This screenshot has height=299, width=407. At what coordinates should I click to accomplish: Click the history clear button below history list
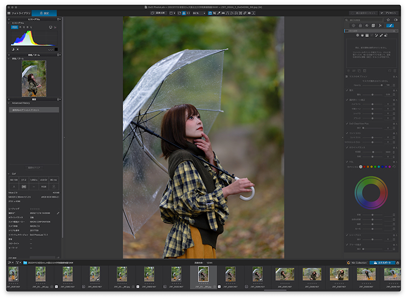(x=34, y=168)
